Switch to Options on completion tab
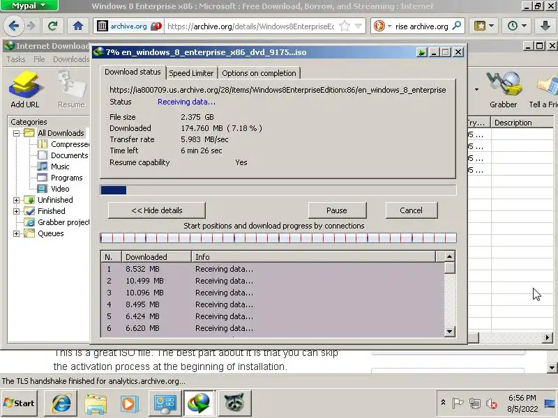 pos(259,73)
